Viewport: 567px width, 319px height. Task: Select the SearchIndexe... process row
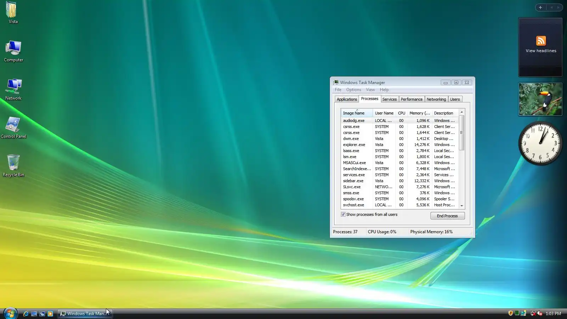point(400,169)
